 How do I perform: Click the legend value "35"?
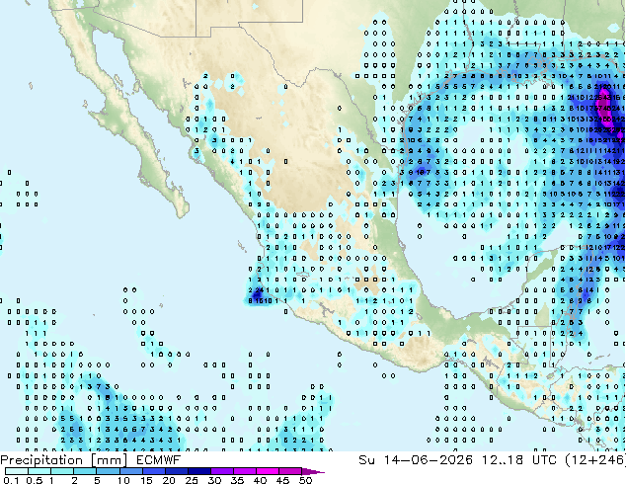coord(237,480)
